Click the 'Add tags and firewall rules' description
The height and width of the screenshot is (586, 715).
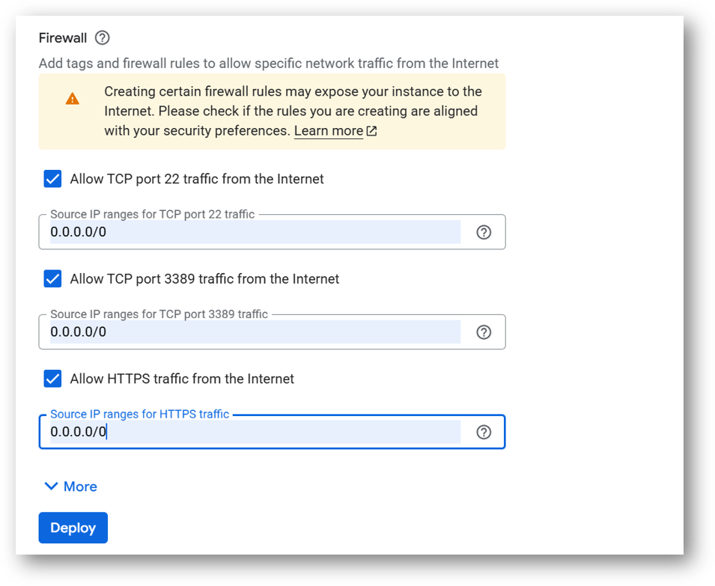(x=268, y=63)
